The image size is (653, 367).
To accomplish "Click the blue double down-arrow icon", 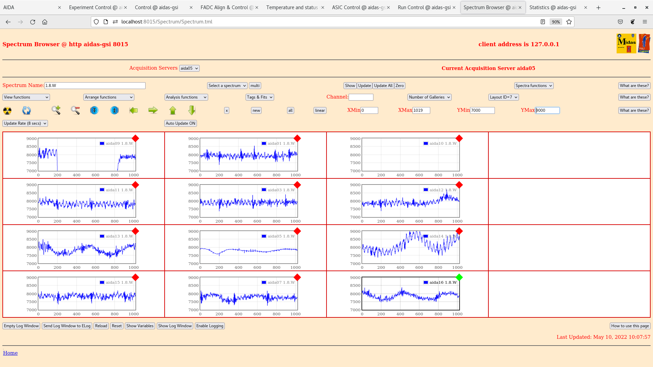I will (x=94, y=110).
